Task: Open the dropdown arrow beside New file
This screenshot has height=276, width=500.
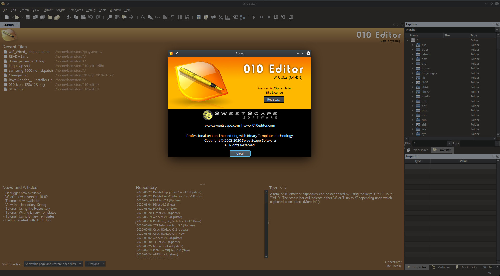Action: pos(12,17)
